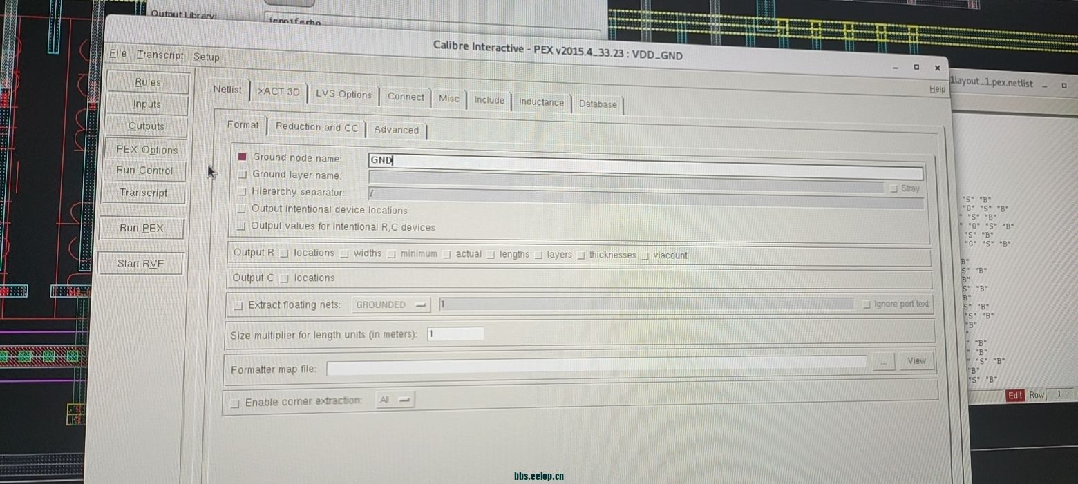Open the corner extraction All dropdown
Image resolution: width=1078 pixels, height=484 pixels.
(x=395, y=400)
